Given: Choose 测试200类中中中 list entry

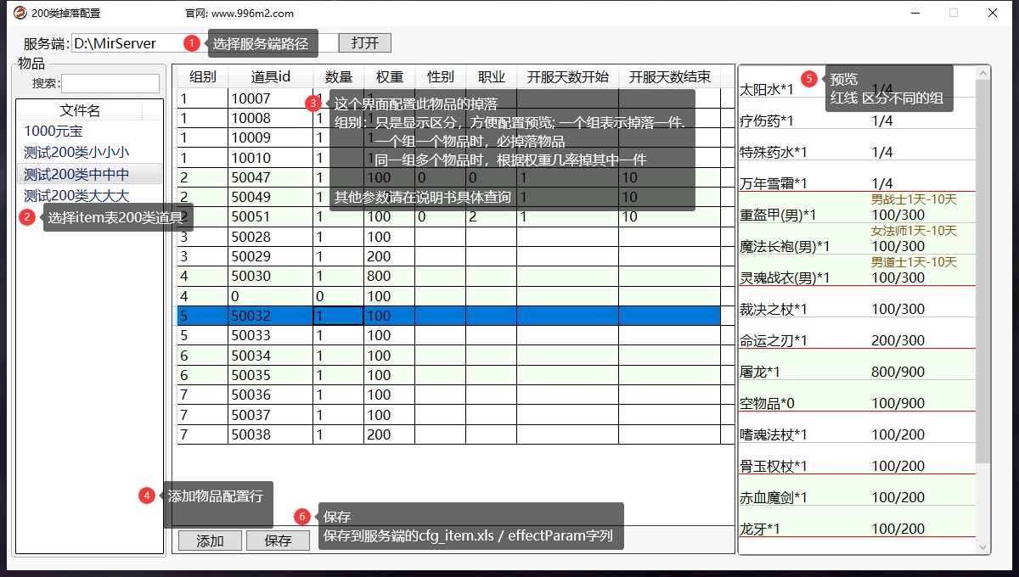Looking at the screenshot, I should pyautogui.click(x=76, y=175).
